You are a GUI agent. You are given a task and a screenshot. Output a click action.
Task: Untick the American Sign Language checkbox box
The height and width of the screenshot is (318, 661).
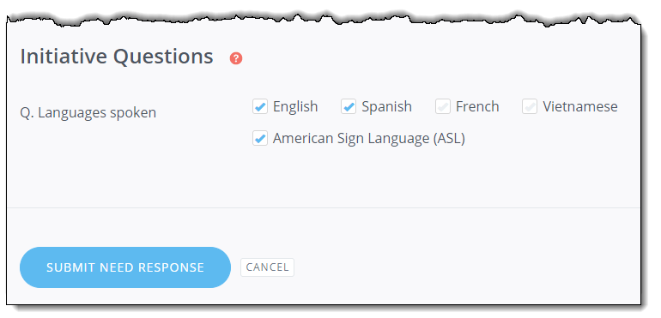(x=260, y=138)
